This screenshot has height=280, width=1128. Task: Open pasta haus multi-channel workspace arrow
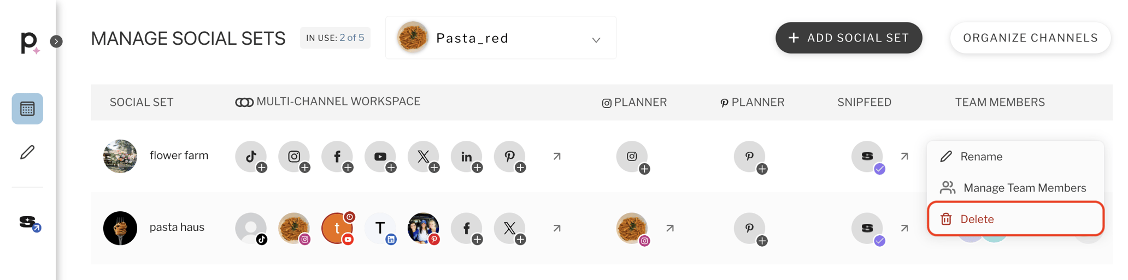coord(557,228)
